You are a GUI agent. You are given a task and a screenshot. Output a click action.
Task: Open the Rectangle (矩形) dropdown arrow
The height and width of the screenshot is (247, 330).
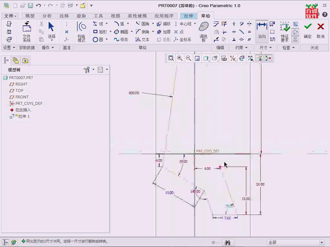[x=110, y=32]
